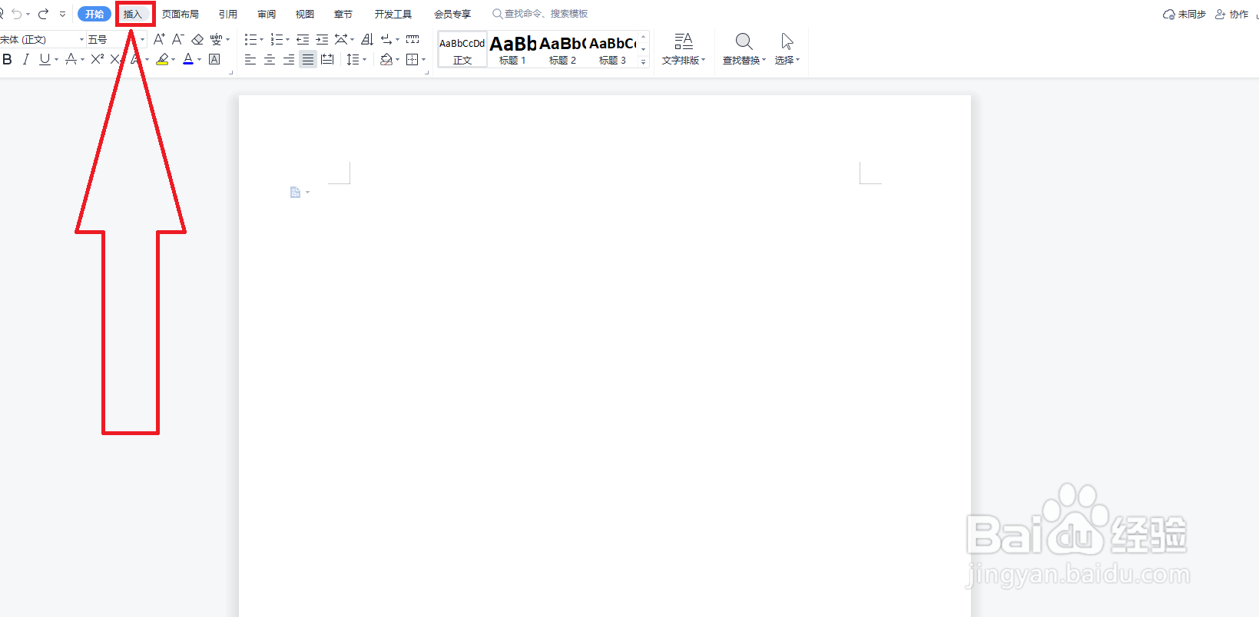
Task: Open font color dropdown arrow
Action: [199, 60]
